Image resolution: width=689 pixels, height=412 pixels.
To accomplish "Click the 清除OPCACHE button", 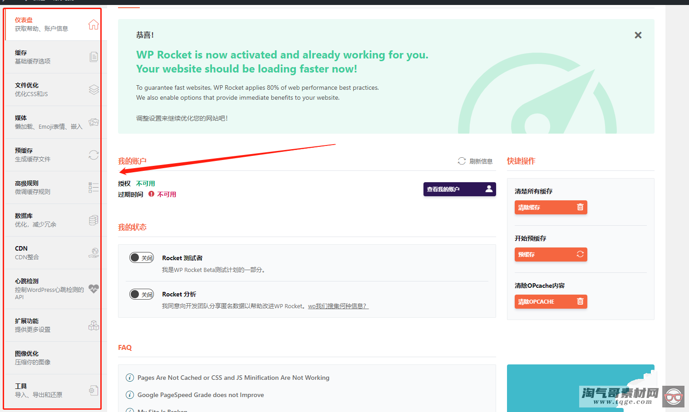I will click(551, 301).
